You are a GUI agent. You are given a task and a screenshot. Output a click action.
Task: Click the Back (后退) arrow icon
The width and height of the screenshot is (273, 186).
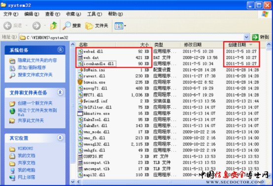[x=7, y=26]
